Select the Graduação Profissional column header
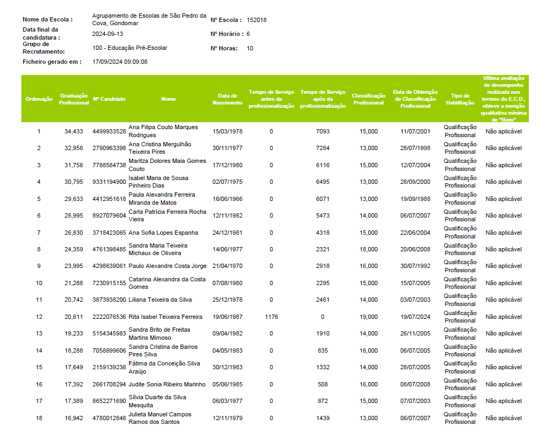539x433 pixels. [74, 99]
